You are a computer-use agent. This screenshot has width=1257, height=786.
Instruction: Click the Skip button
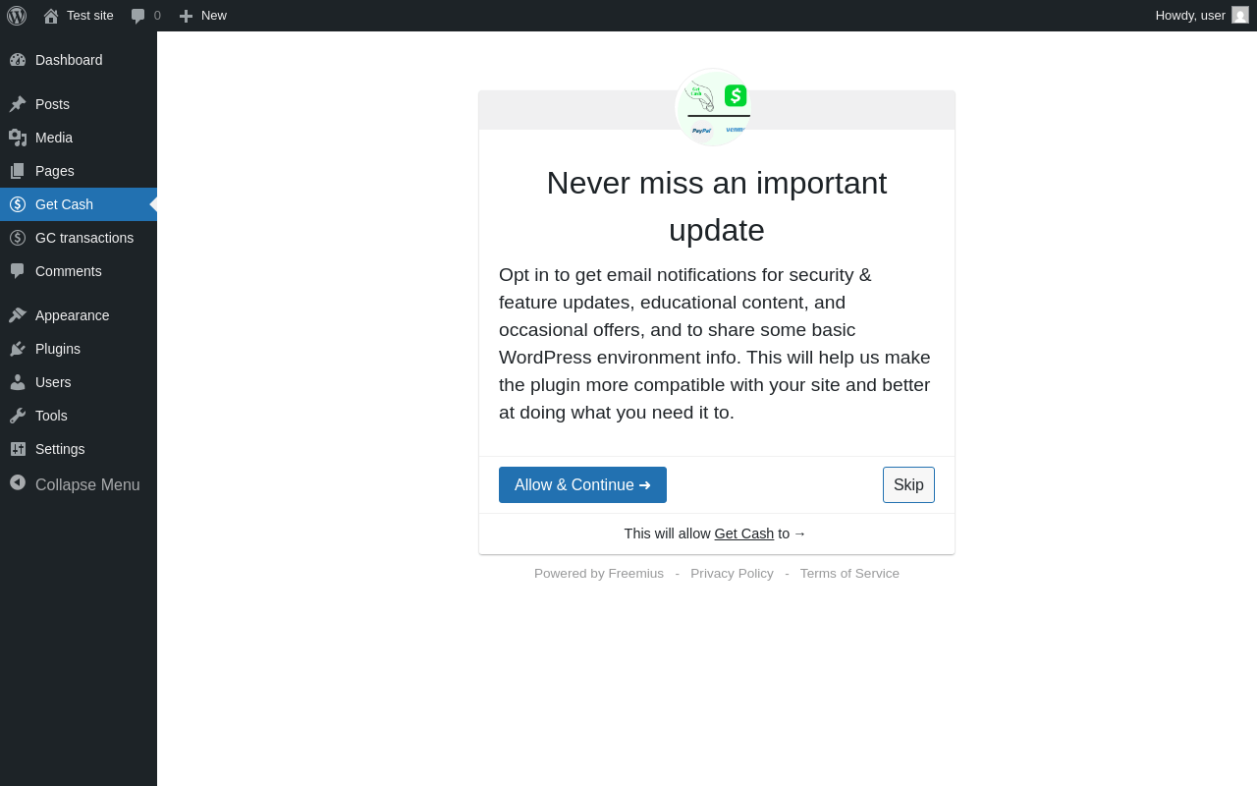click(x=908, y=484)
